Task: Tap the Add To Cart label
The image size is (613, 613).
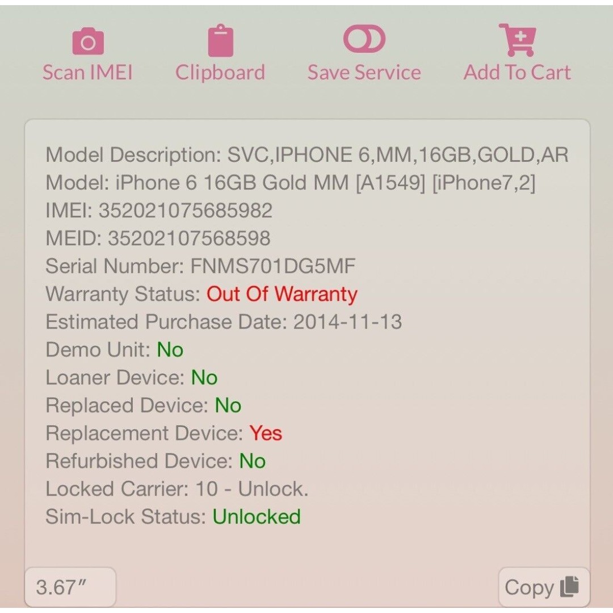Action: (517, 73)
